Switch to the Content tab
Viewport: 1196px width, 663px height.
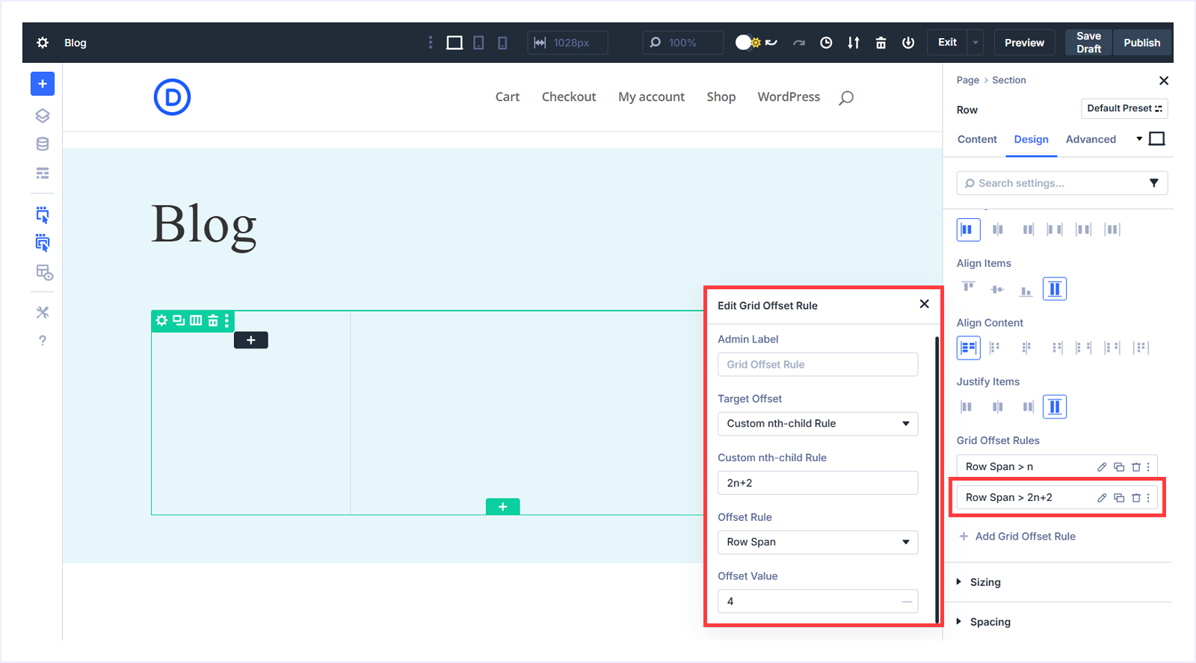[x=977, y=140]
